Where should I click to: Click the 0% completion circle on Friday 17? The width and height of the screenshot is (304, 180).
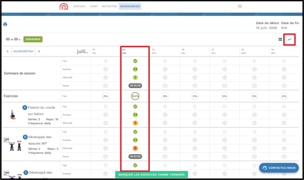(225, 96)
